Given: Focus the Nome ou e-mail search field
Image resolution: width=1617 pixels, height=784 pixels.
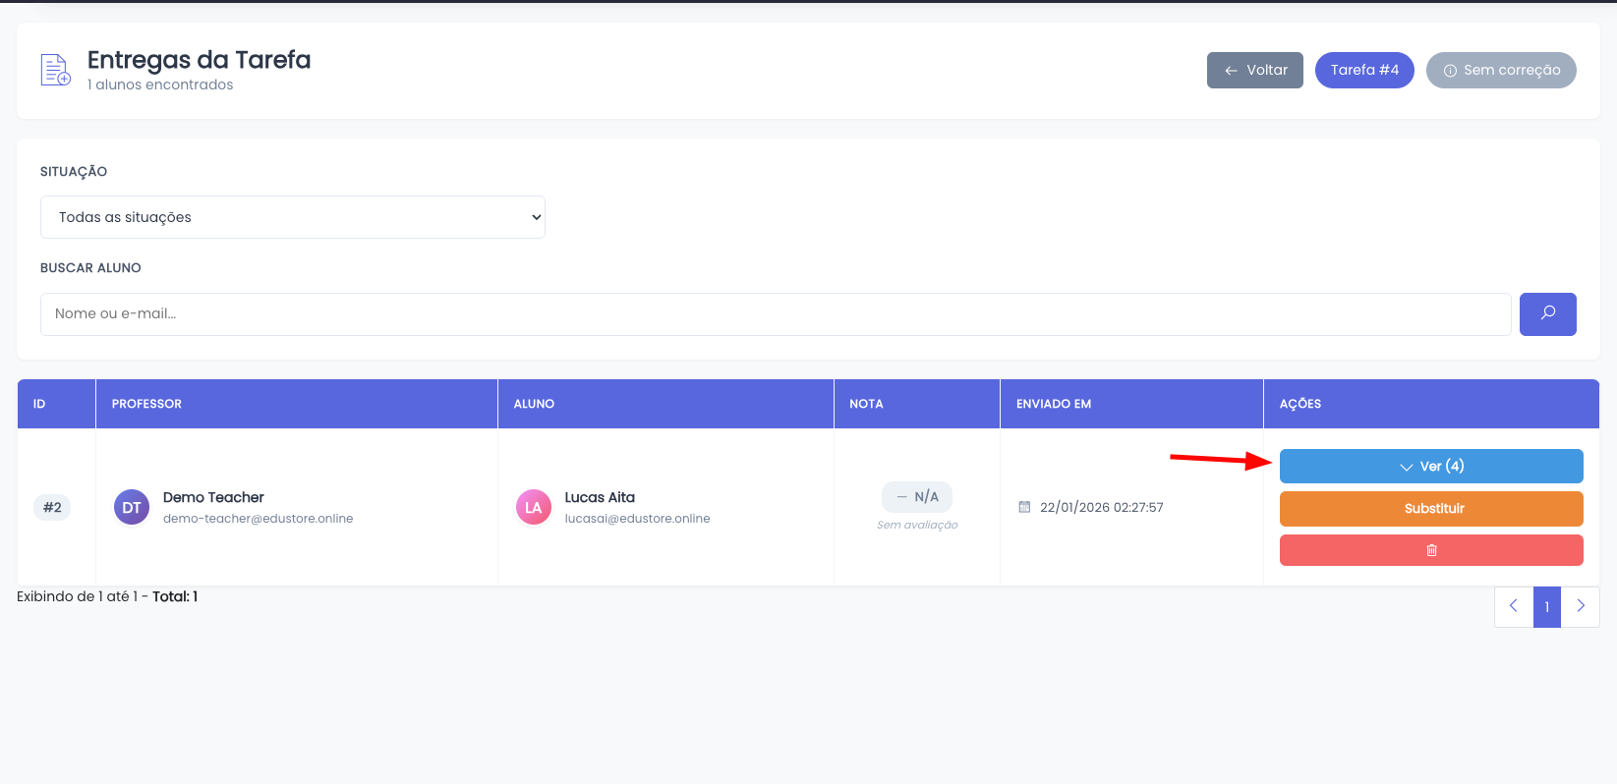Looking at the screenshot, I should click(775, 314).
